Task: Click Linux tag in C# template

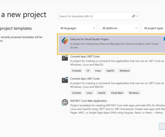Action: coord(98,71)
